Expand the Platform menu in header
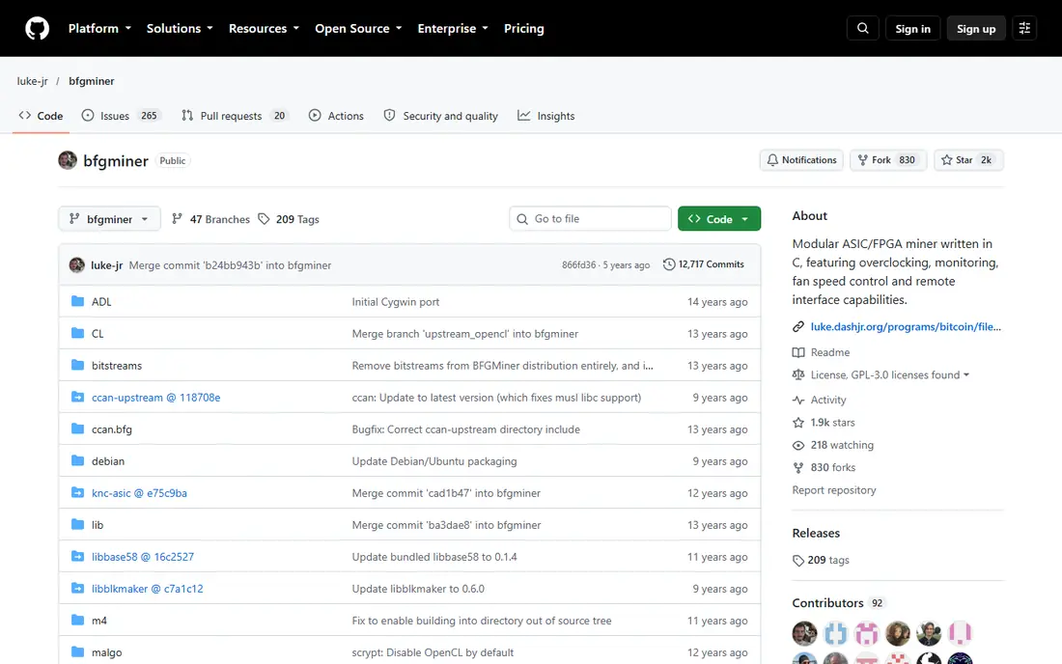Image resolution: width=1062 pixels, height=664 pixels. (99, 28)
